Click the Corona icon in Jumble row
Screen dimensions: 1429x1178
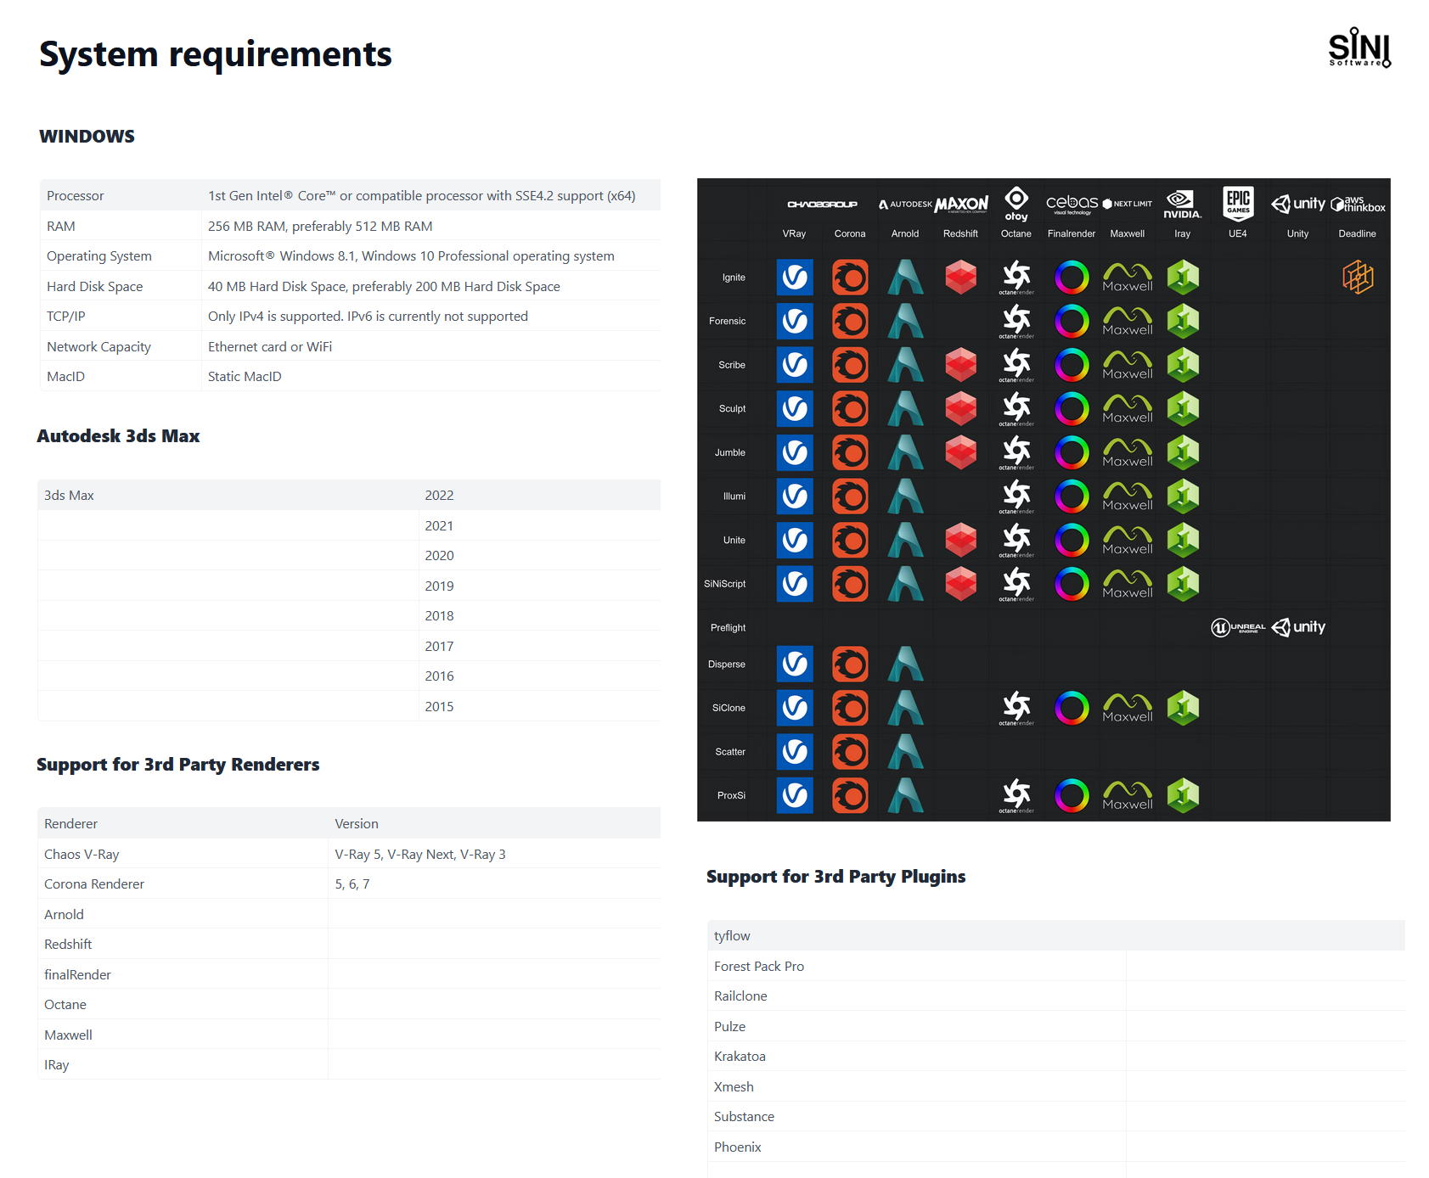850,452
